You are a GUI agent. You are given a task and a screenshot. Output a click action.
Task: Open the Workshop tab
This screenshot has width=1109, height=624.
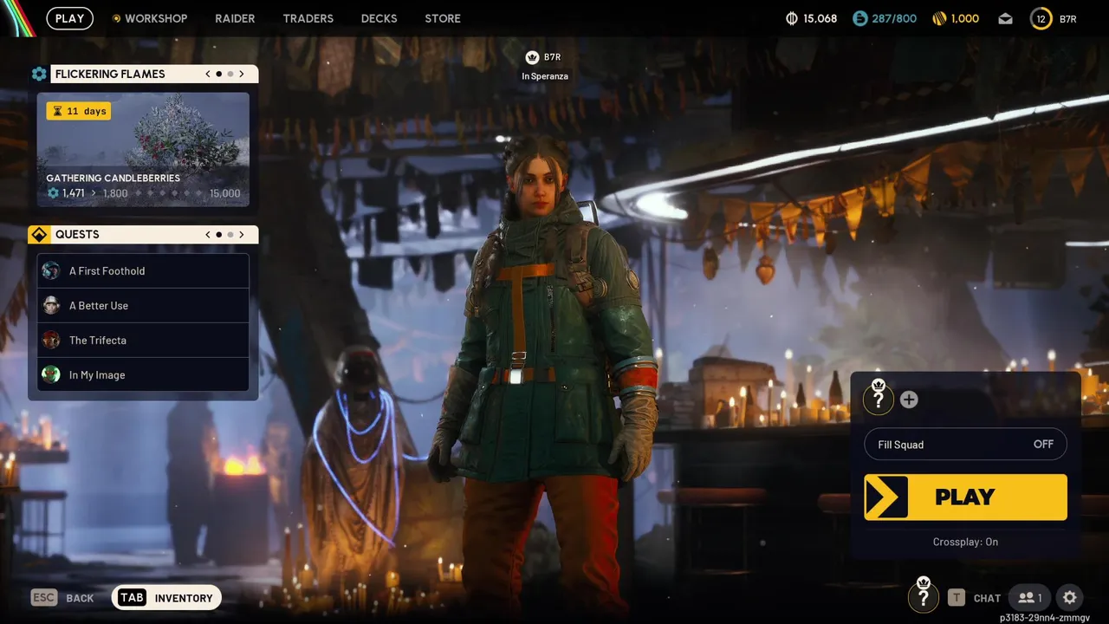150,18
